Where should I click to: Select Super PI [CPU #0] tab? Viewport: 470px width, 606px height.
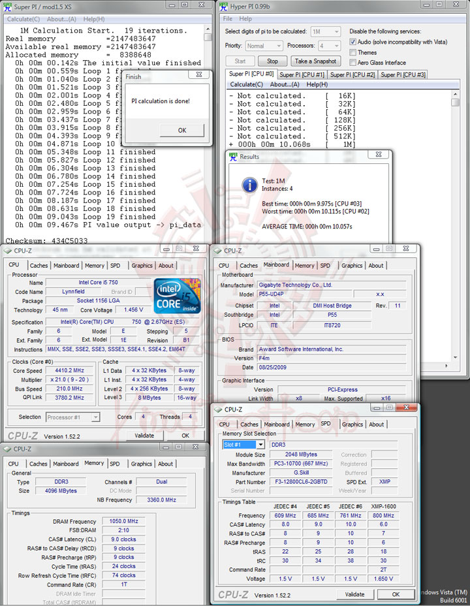tap(251, 74)
